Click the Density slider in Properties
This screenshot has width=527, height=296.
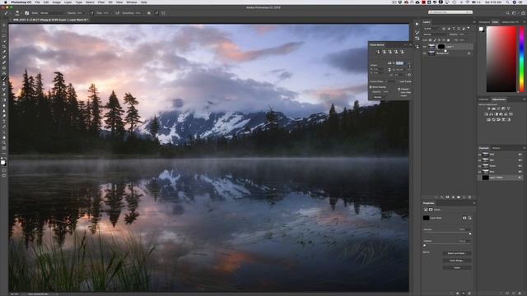point(447,233)
